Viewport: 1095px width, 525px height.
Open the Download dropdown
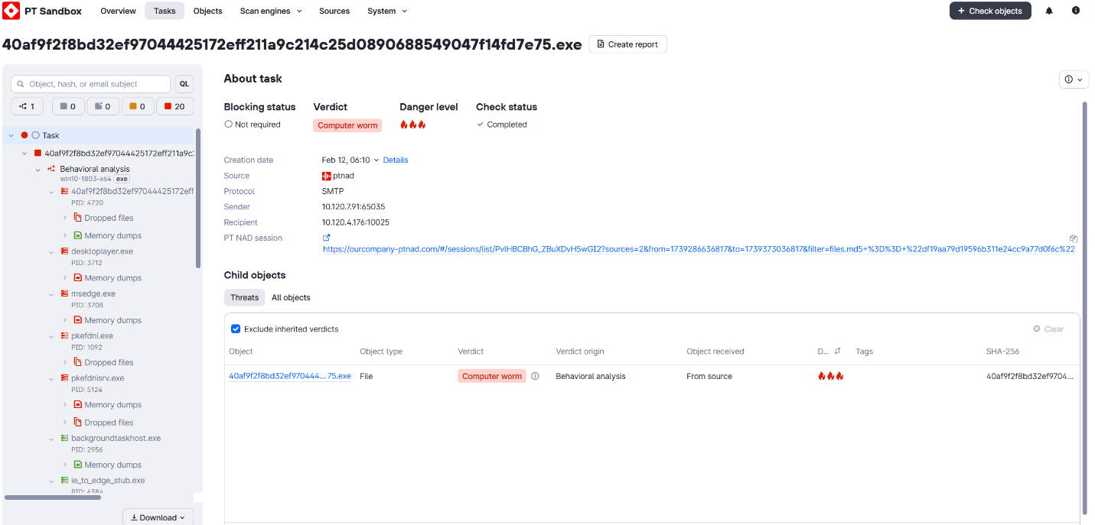click(158, 517)
